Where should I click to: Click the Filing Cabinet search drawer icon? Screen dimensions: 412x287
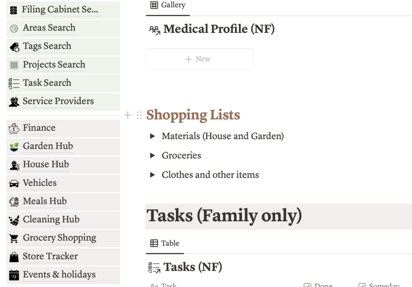point(14,10)
